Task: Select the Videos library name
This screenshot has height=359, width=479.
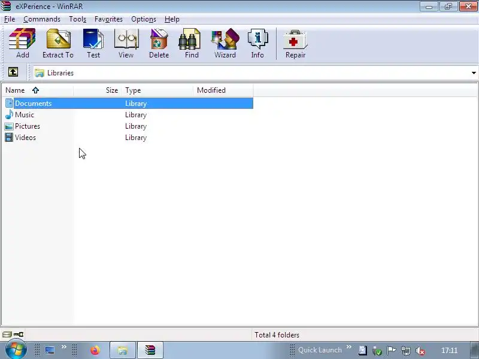Action: [25, 138]
